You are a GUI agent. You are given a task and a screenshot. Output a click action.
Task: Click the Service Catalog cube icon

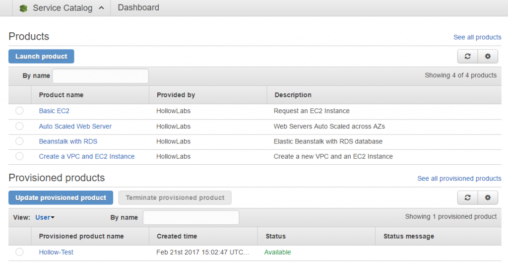click(x=23, y=8)
